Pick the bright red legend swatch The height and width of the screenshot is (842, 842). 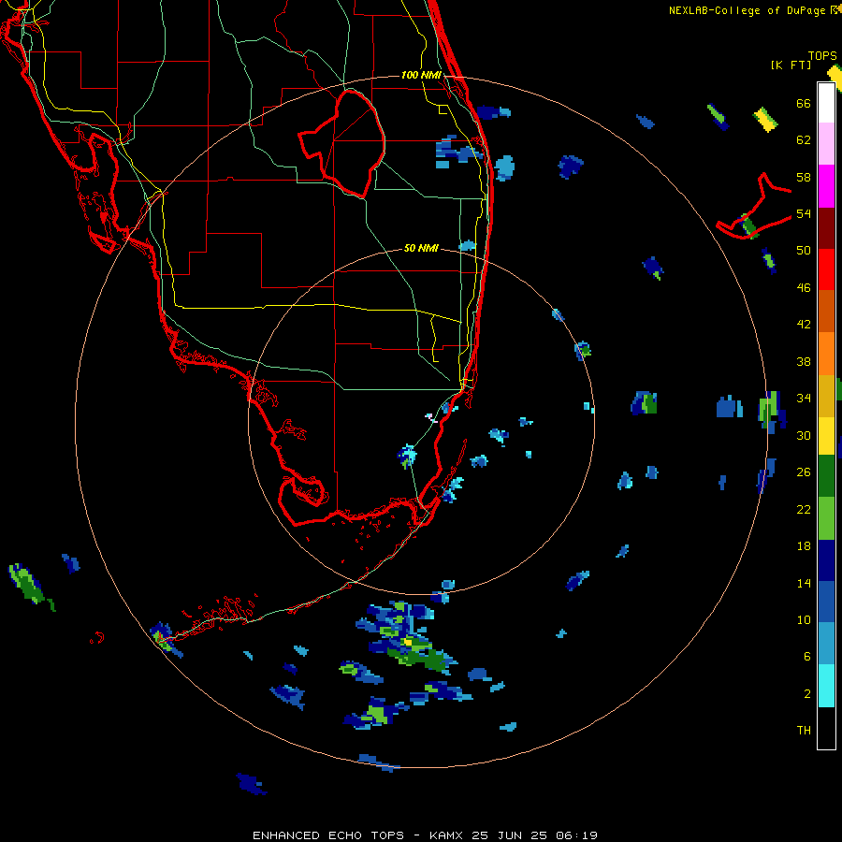click(826, 269)
